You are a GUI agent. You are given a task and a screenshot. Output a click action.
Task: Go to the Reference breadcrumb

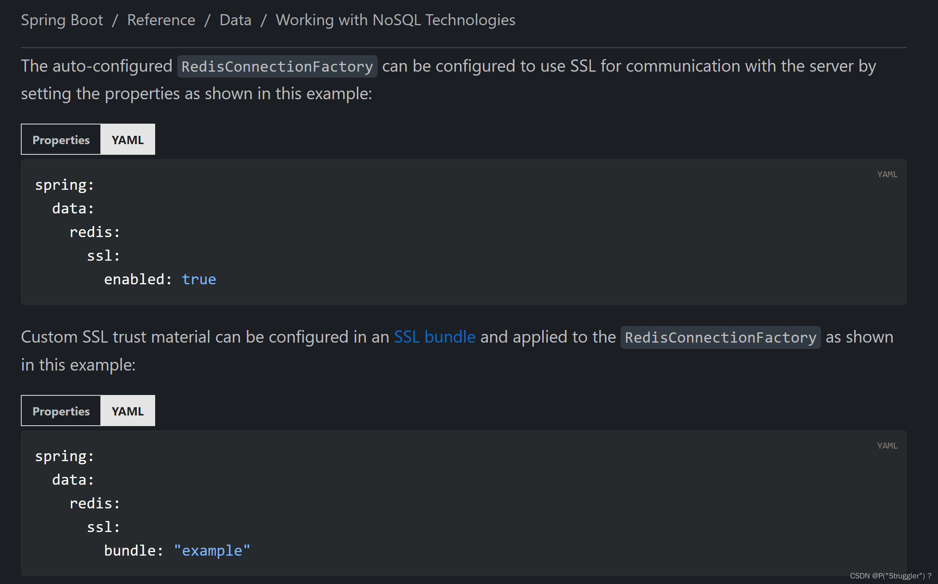(x=161, y=20)
